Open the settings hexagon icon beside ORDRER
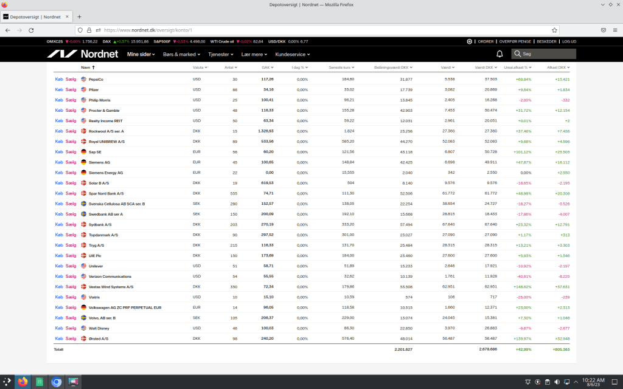623x389 pixels. click(469, 41)
